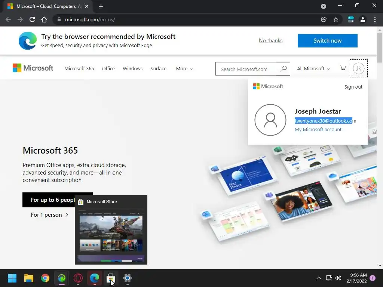Go back using browser back arrow
The height and width of the screenshot is (287, 383).
8,19
